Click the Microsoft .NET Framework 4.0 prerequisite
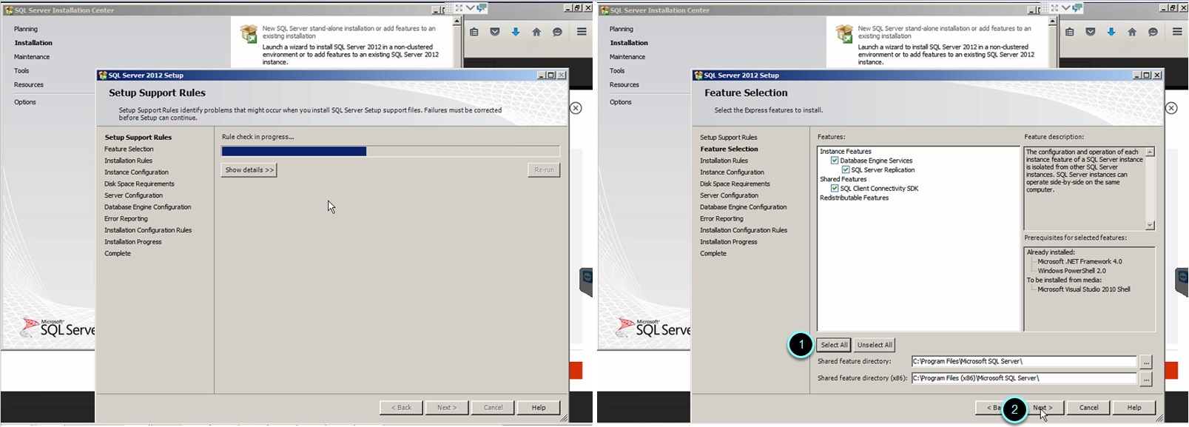Viewport: 1189px width, 427px height. (x=1079, y=262)
